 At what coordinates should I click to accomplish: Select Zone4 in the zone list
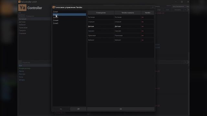tap(69, 20)
